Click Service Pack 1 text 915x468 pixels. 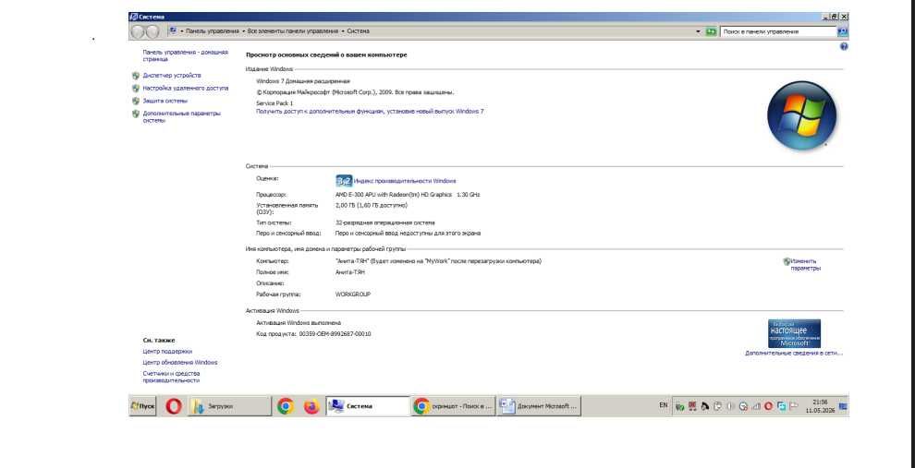(x=274, y=103)
